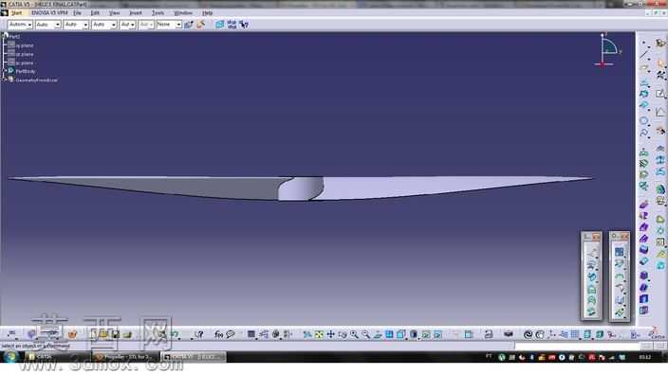Click the Shading view mode icon

coord(414,334)
